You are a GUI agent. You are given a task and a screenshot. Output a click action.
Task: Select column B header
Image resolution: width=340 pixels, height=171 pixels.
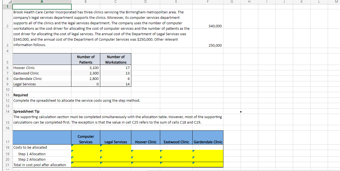pyautogui.click(x=86, y=2)
